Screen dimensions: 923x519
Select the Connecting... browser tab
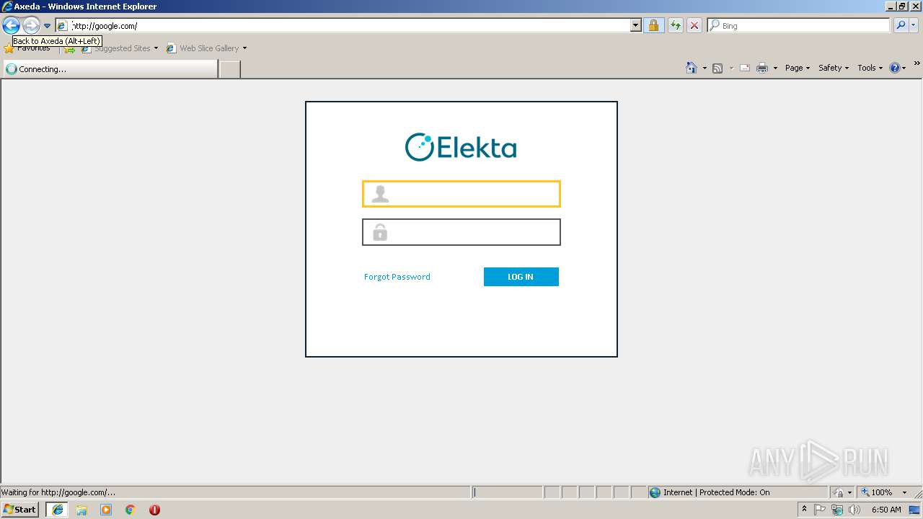[110, 69]
